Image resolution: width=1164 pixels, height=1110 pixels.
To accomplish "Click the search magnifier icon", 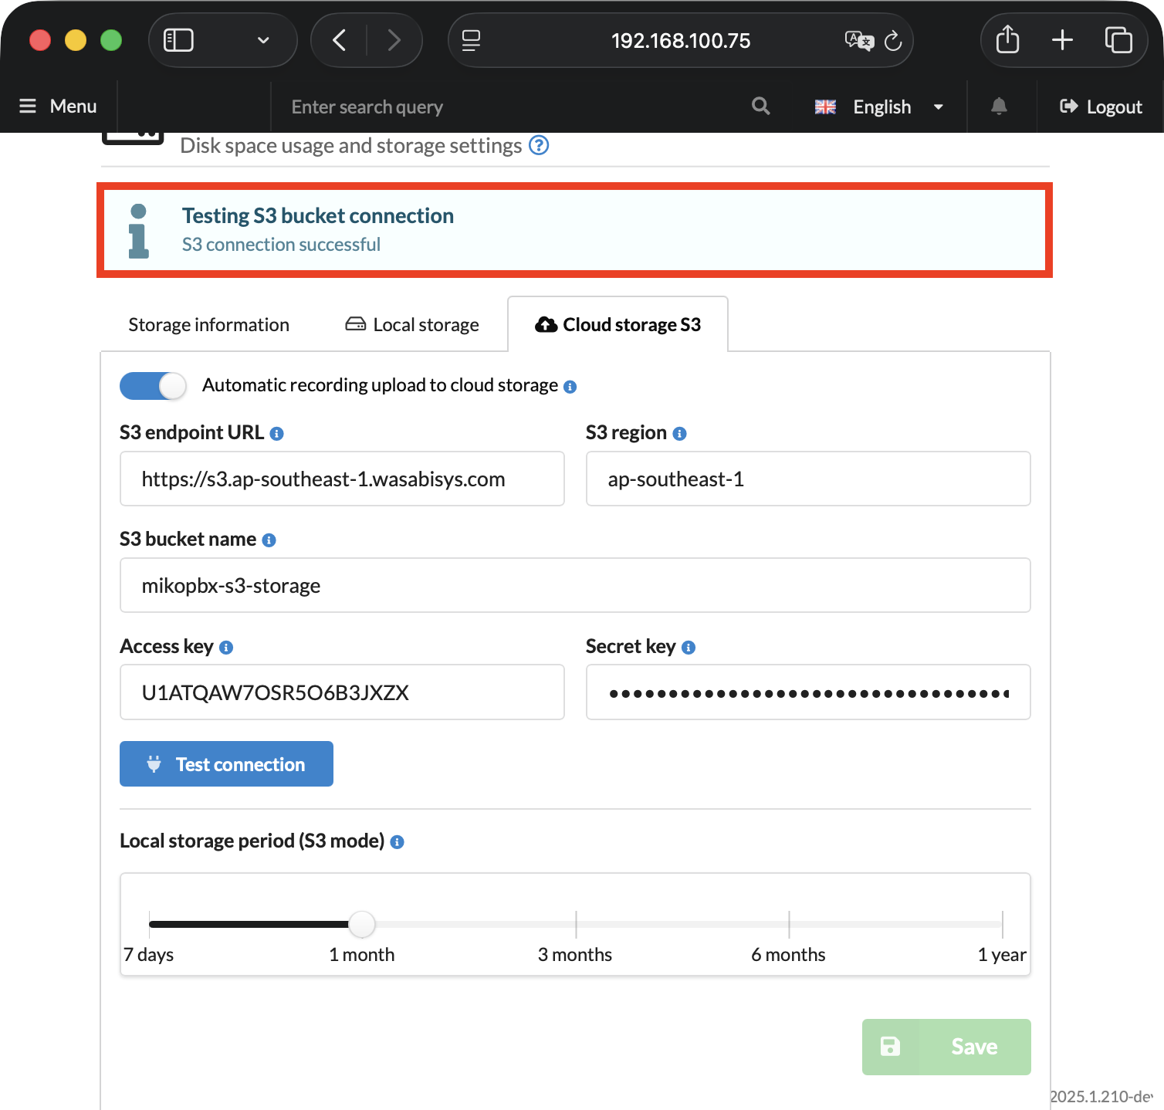I will 760,107.
